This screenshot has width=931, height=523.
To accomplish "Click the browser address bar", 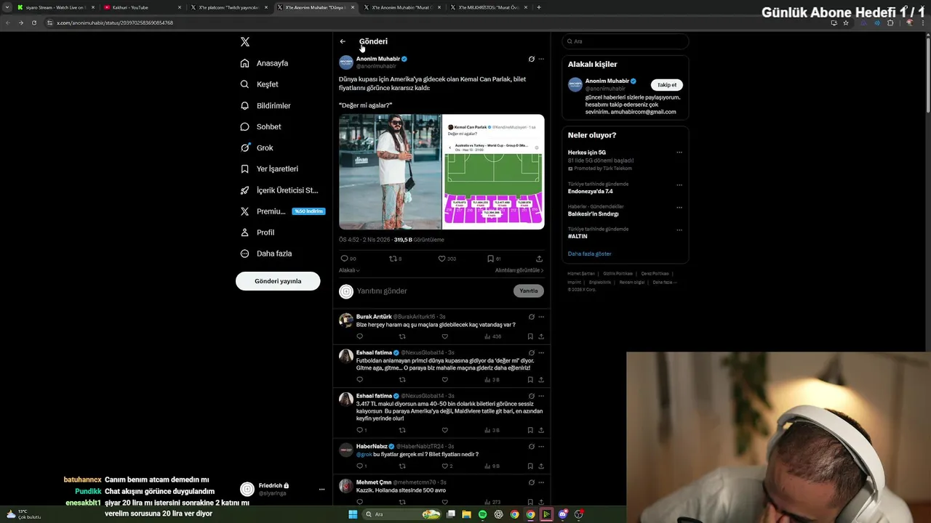I will tap(436, 23).
